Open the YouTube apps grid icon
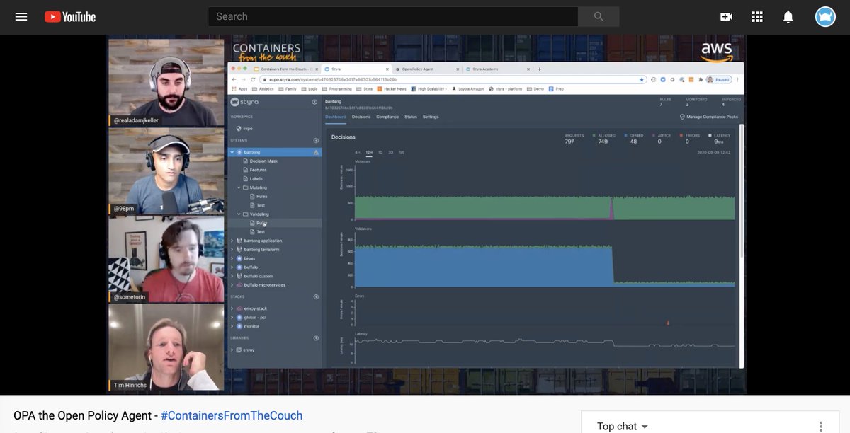This screenshot has height=433, width=850. click(757, 16)
